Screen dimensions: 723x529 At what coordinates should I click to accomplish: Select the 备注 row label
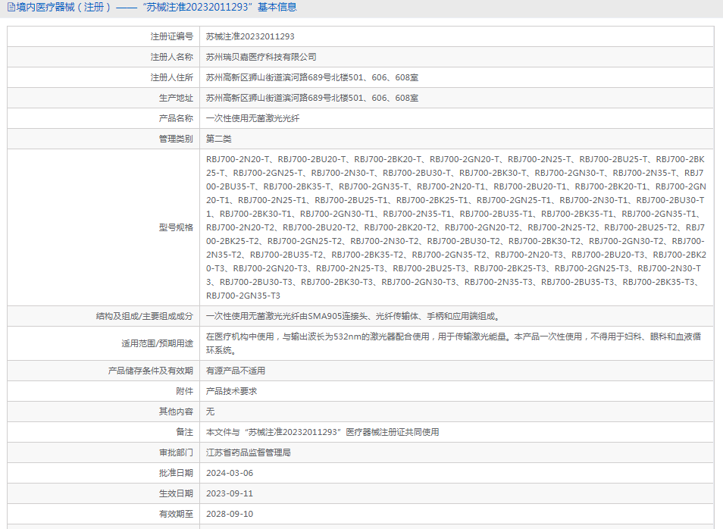point(184,432)
